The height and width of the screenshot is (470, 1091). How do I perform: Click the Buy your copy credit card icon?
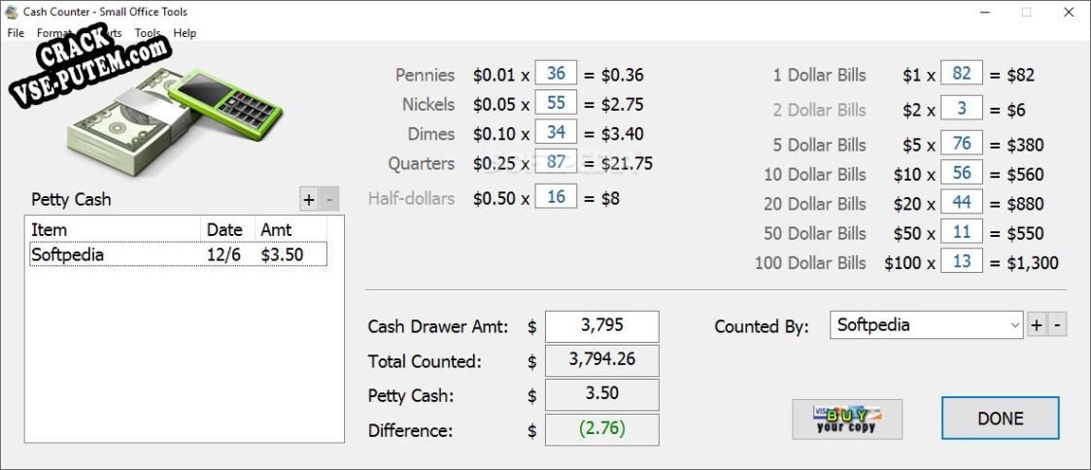point(847,419)
